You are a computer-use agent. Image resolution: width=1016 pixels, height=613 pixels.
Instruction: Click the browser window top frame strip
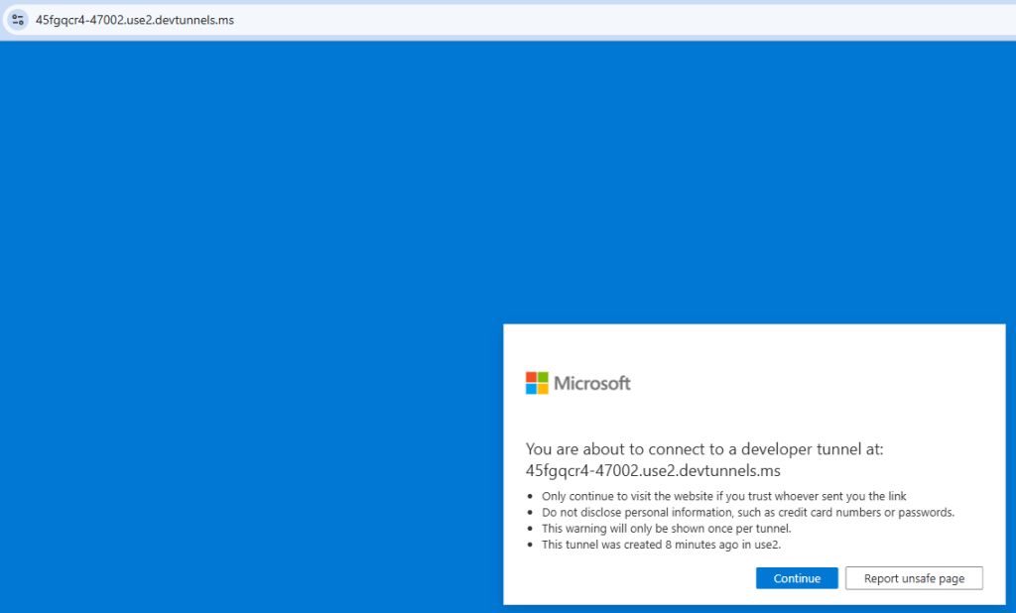(508, 2)
